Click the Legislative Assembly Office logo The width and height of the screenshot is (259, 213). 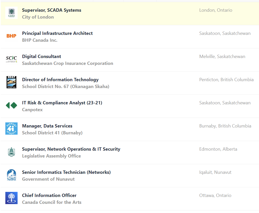coord(11,152)
